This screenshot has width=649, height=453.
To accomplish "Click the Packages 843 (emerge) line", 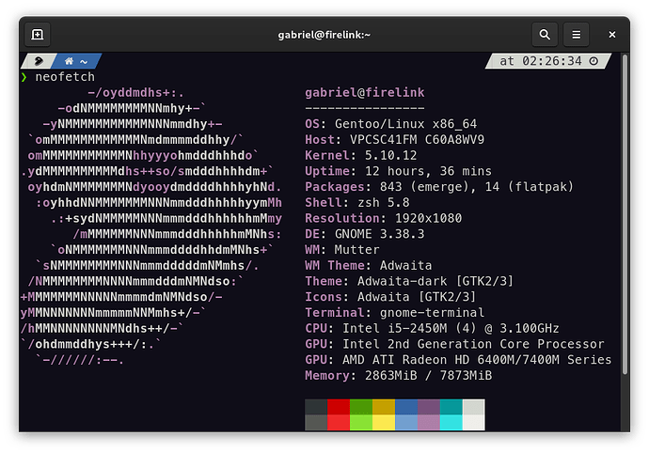I will (439, 187).
